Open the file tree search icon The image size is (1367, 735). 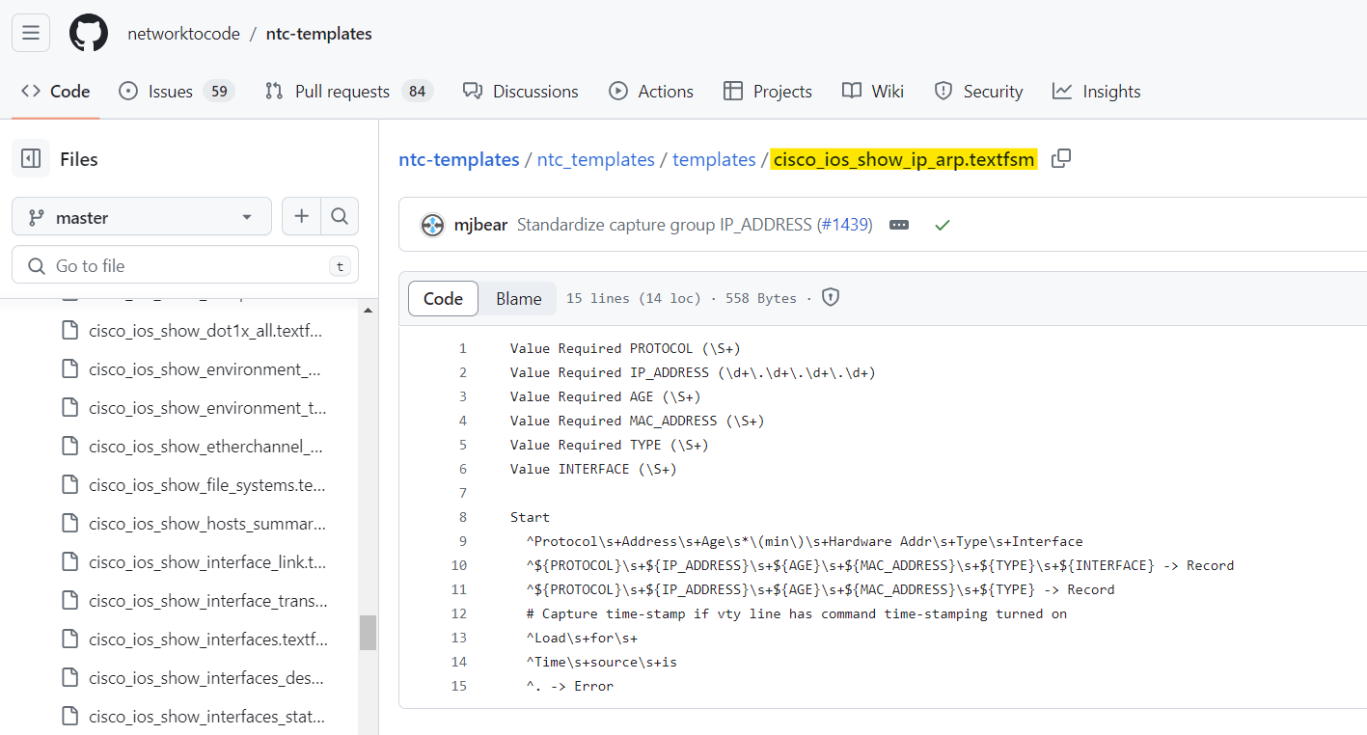coord(340,216)
